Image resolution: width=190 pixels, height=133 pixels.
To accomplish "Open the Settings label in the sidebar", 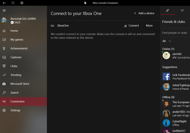I will tap(15, 111).
